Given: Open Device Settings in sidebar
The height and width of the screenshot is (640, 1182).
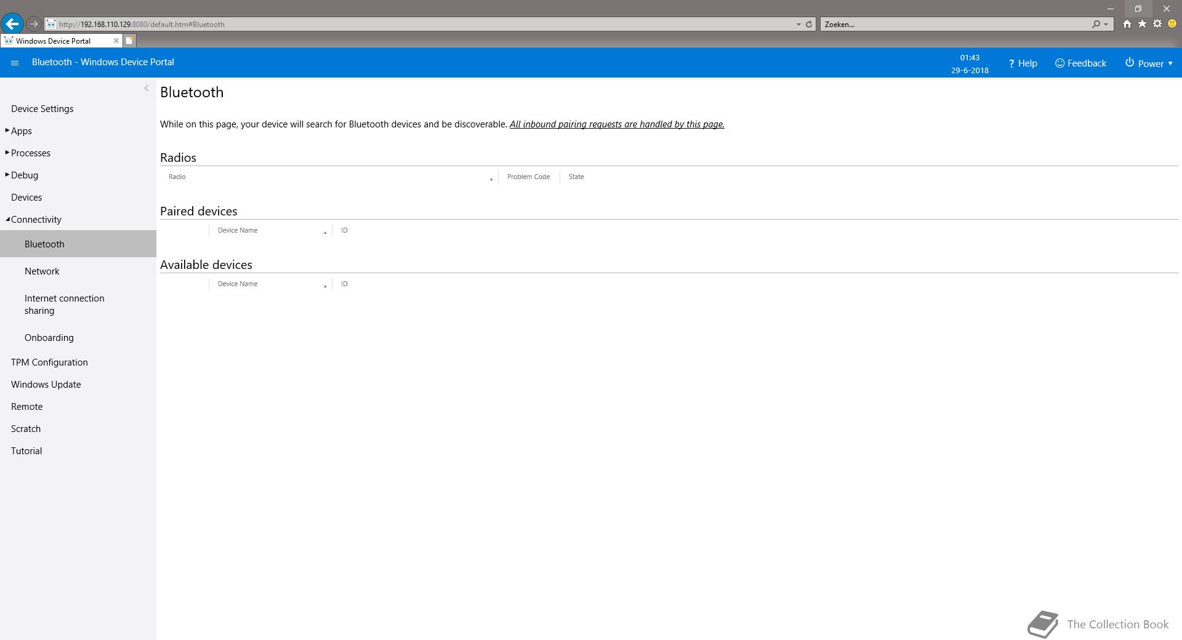Looking at the screenshot, I should (x=42, y=109).
